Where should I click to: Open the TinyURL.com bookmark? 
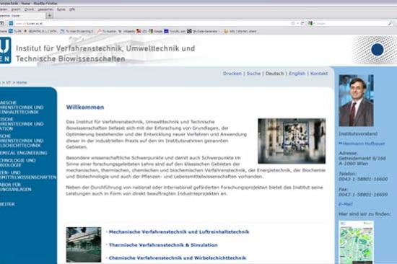[175, 32]
